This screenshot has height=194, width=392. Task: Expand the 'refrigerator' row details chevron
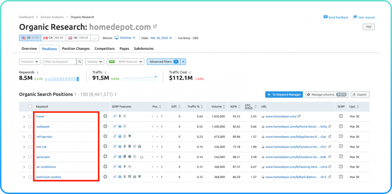[x=24, y=137]
